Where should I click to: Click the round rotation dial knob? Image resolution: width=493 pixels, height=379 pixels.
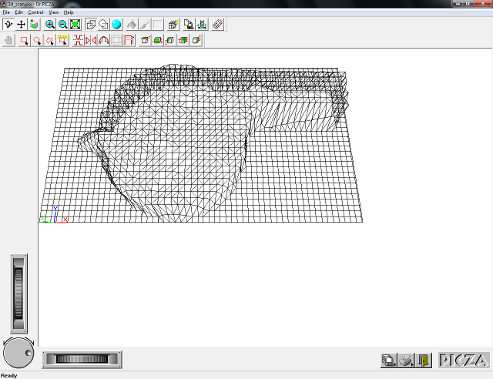[x=18, y=353]
